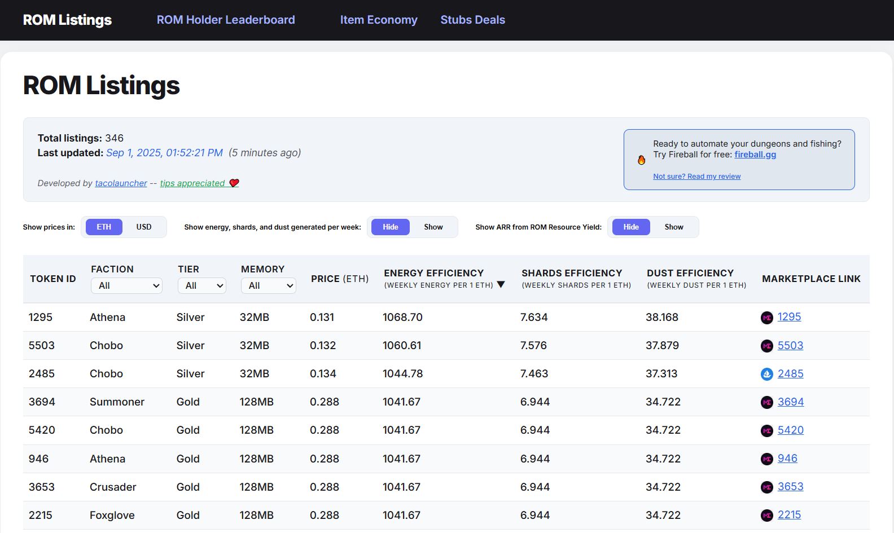Switch price display to USD
Image resolution: width=894 pixels, height=533 pixels.
pos(144,227)
